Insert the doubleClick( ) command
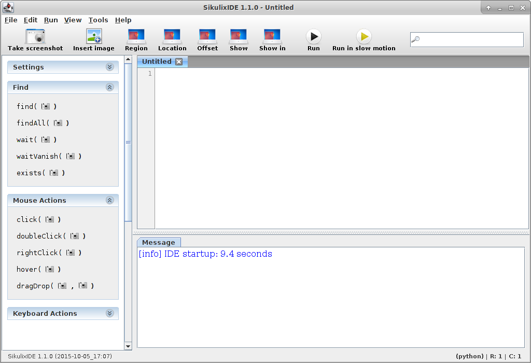This screenshot has height=363, width=531. (x=51, y=236)
